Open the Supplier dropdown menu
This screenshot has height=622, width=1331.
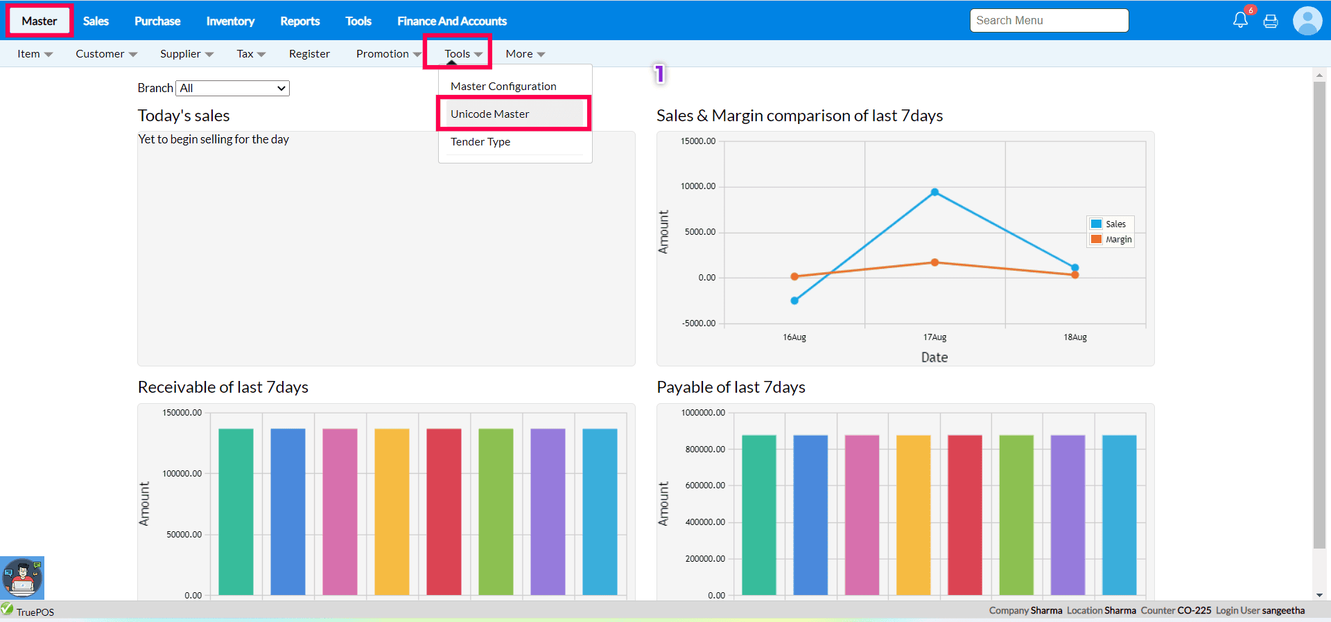(x=186, y=54)
